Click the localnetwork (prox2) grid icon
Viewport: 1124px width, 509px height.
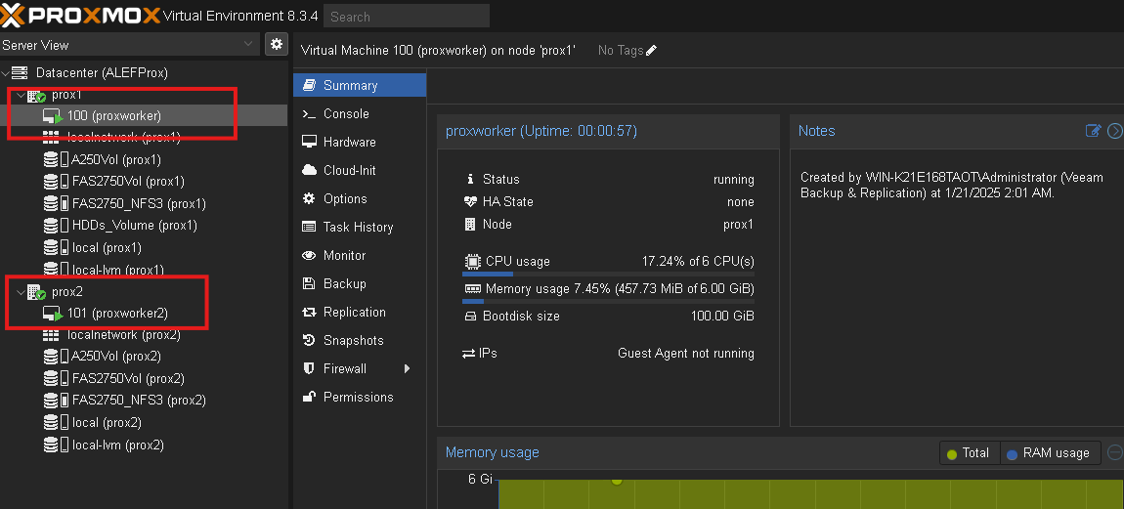(x=51, y=334)
